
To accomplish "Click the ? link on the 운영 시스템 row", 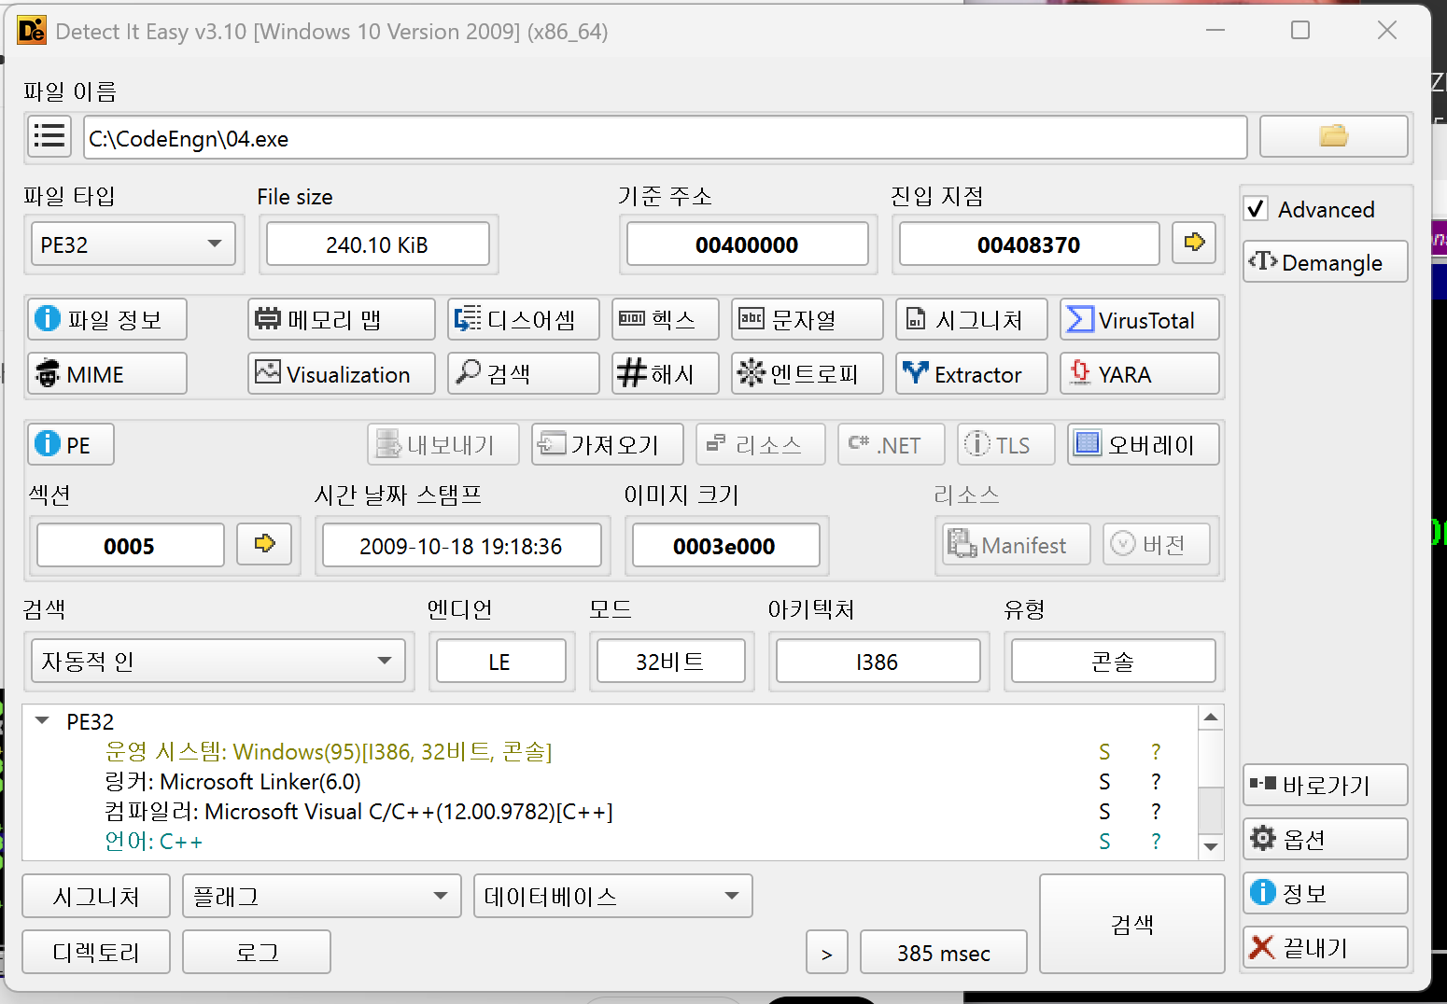I will click(x=1156, y=752).
